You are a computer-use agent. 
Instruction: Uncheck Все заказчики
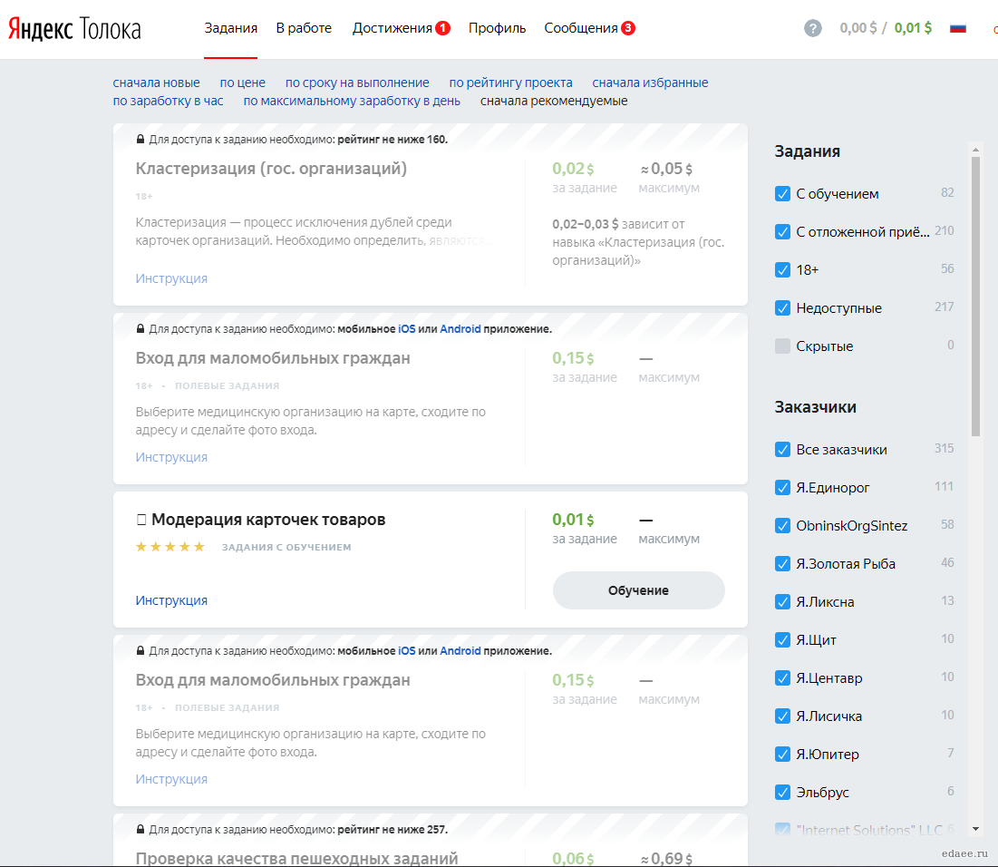pos(783,450)
